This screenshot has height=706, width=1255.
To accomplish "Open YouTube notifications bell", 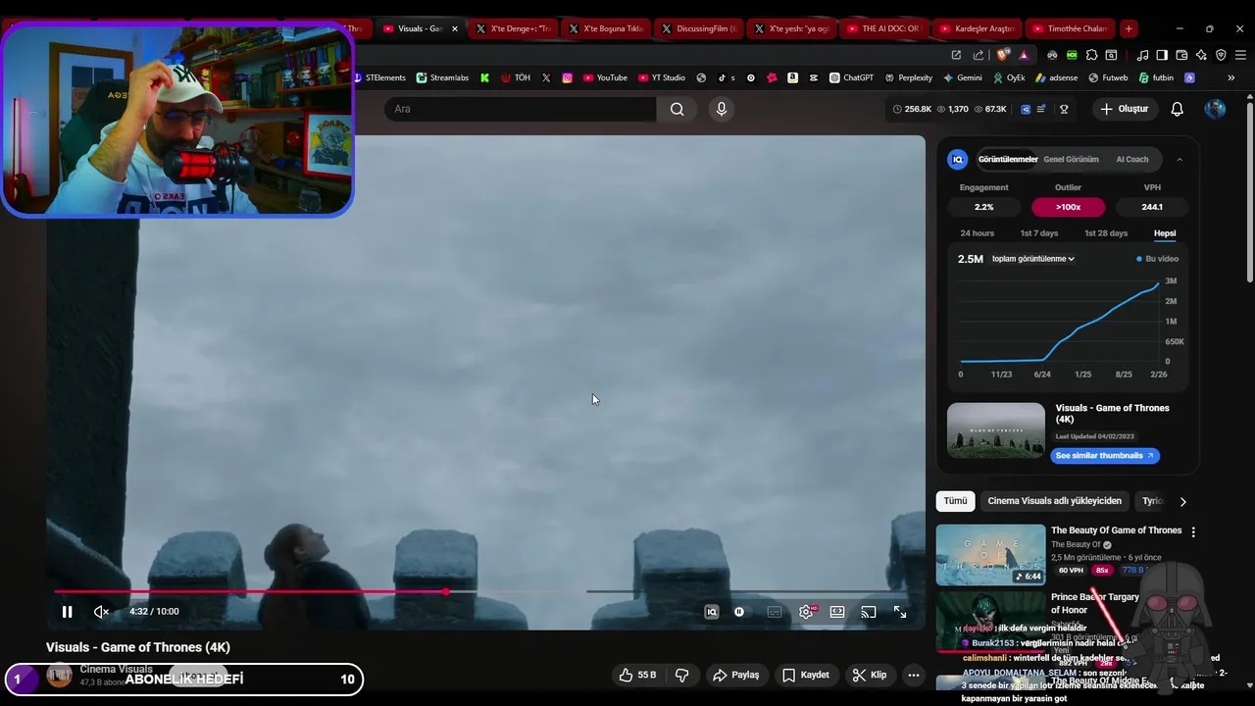I will pos(1178,109).
